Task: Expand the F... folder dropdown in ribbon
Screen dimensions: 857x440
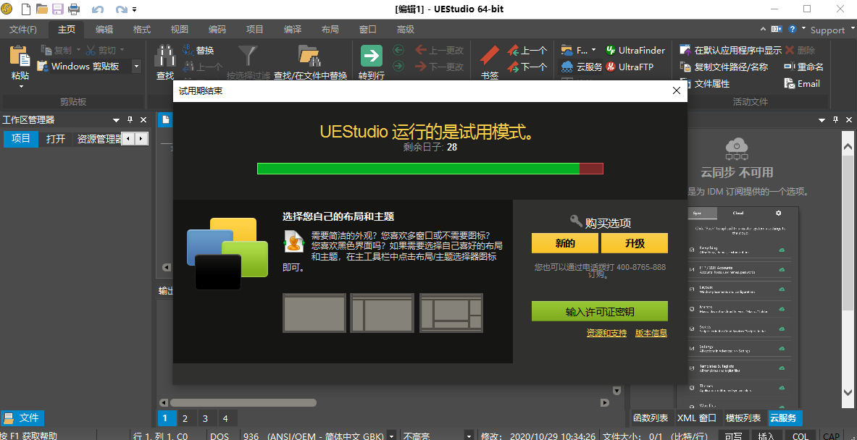Action: 593,50
